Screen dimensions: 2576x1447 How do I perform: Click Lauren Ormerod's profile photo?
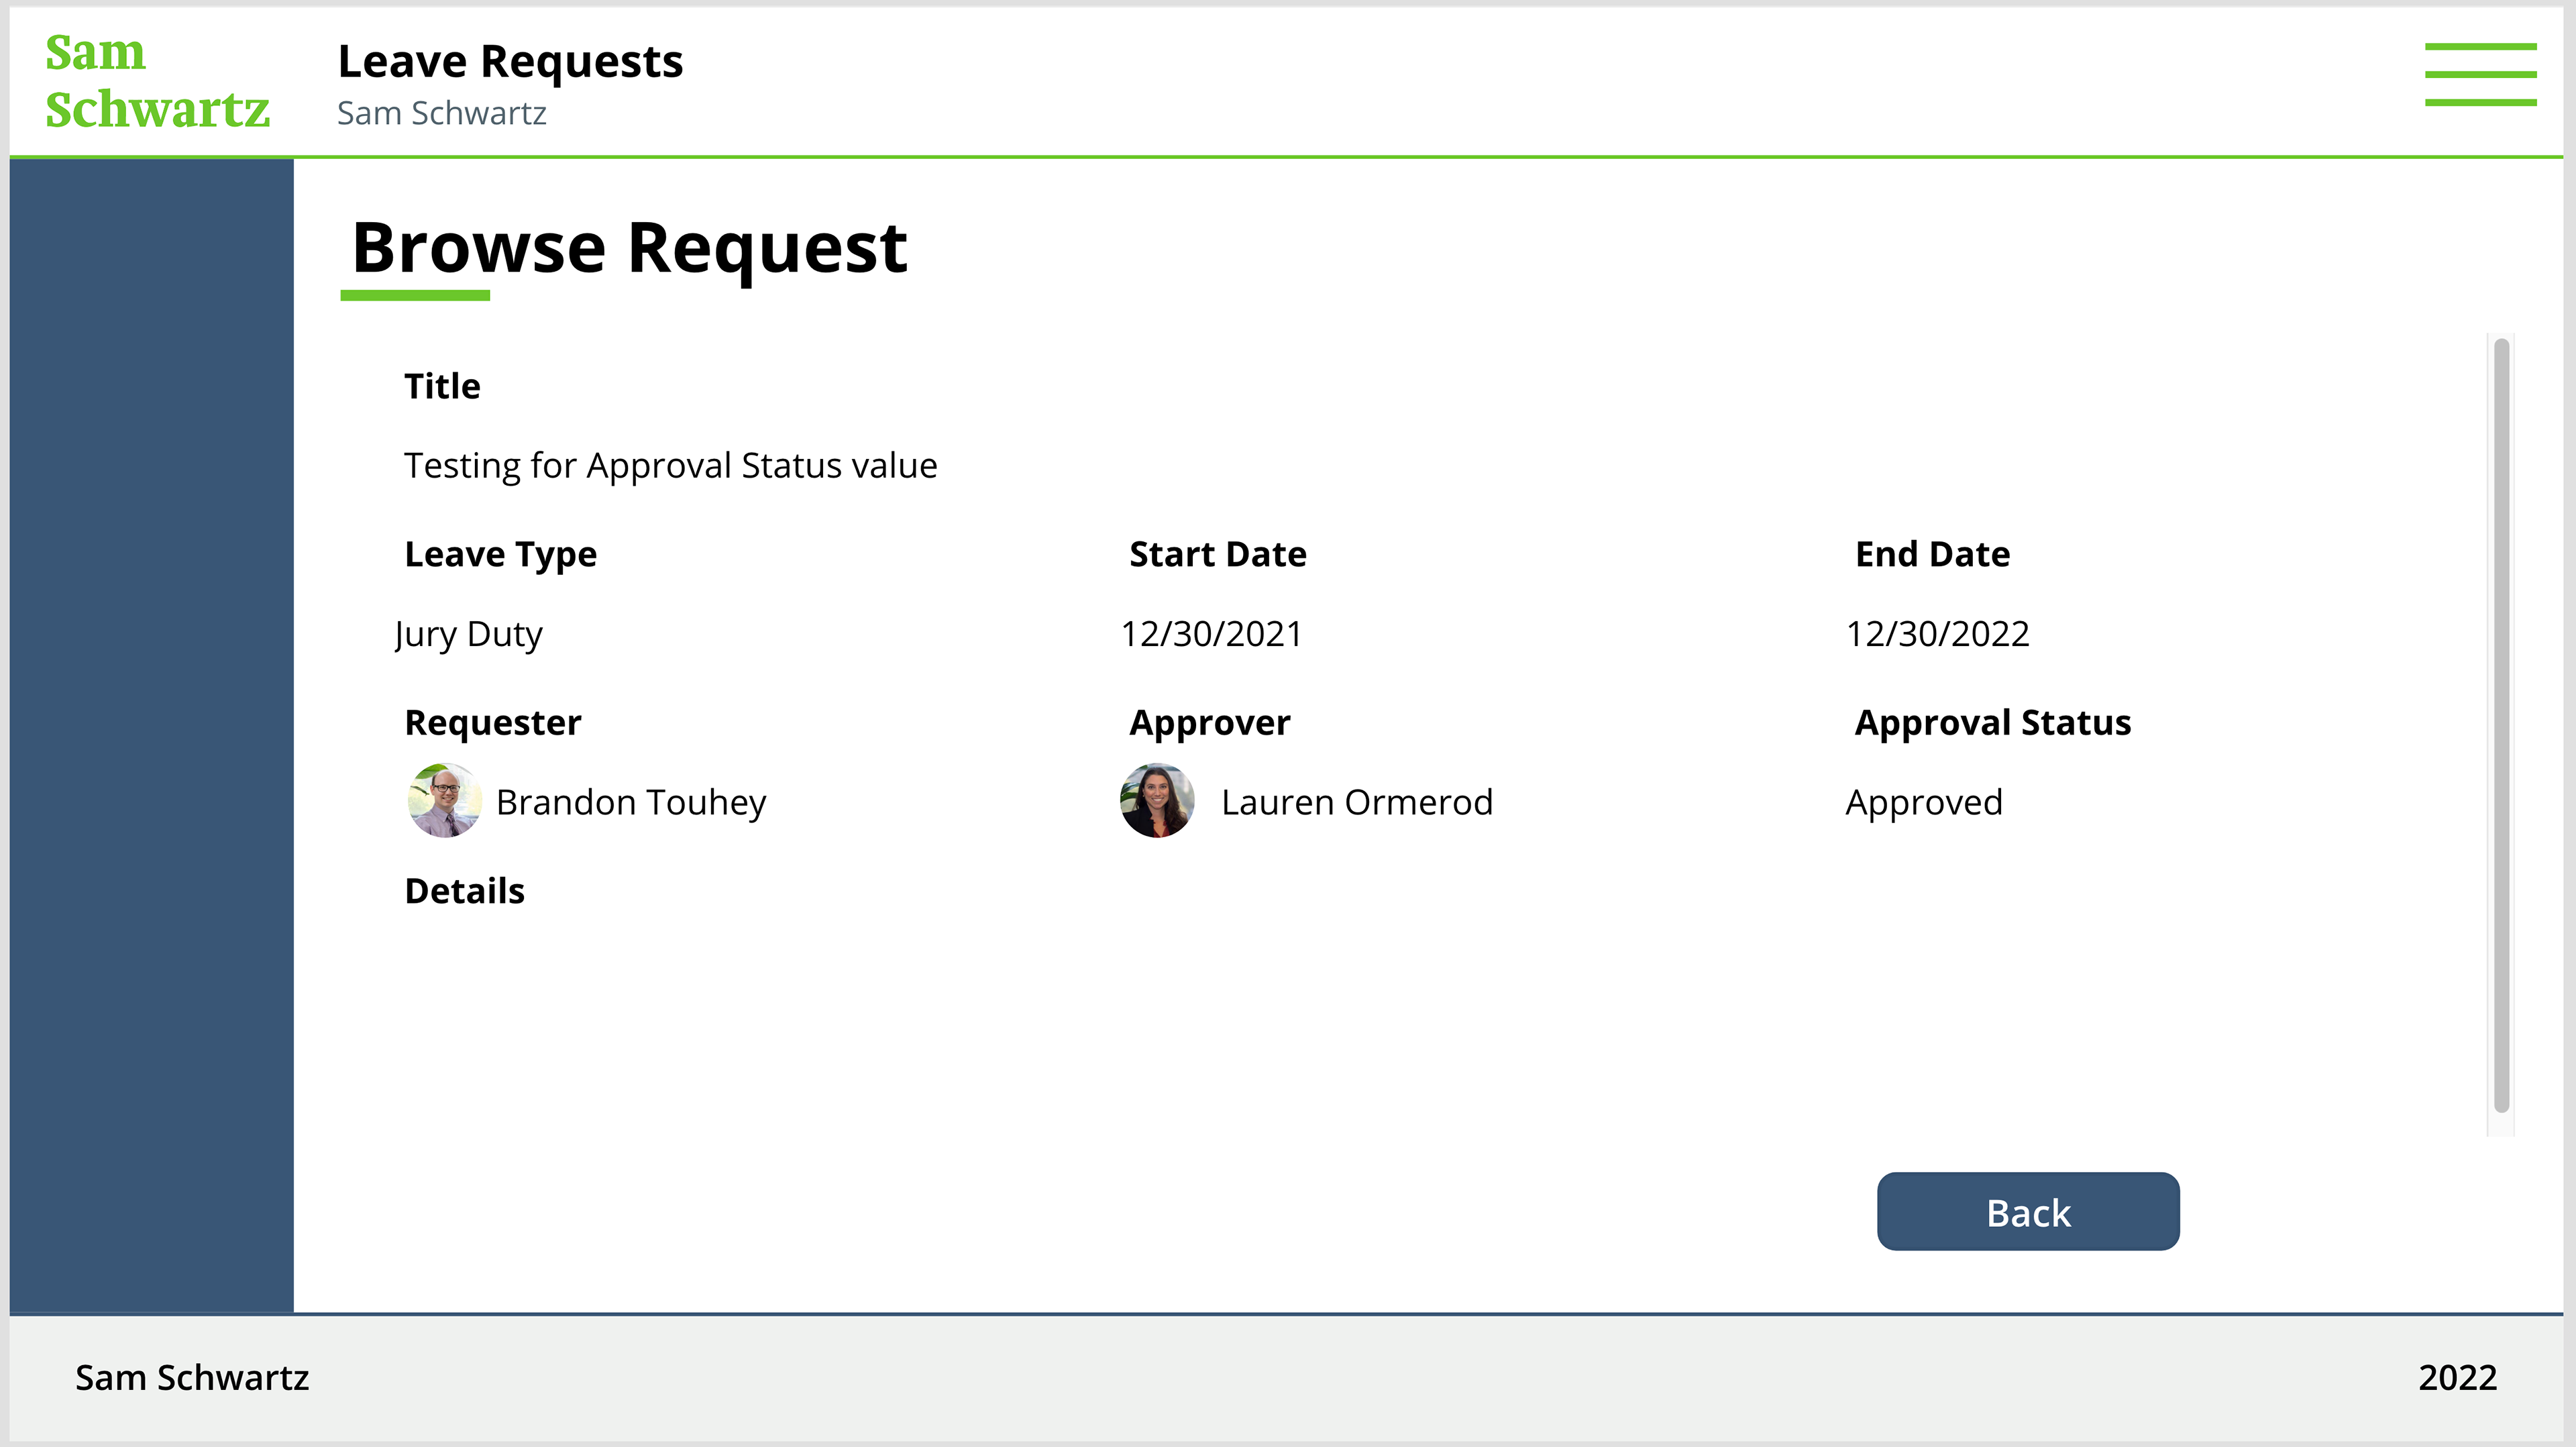coord(1157,801)
